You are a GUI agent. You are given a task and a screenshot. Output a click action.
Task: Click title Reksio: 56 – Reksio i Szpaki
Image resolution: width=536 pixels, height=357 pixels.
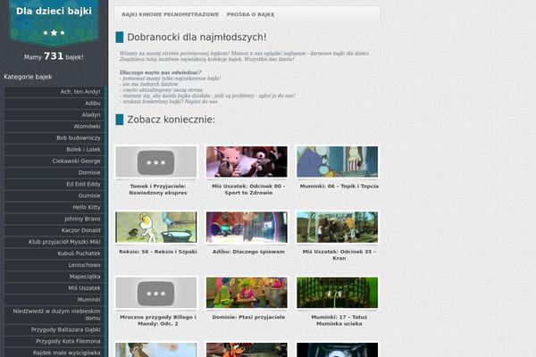pos(158,252)
